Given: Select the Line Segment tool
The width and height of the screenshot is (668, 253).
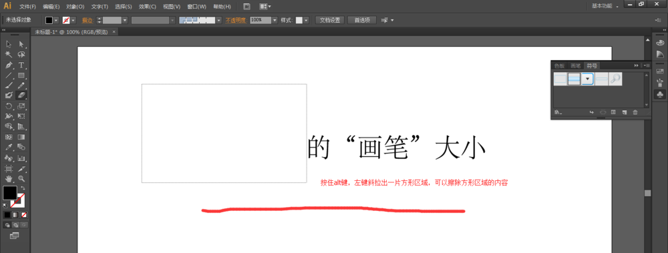Looking at the screenshot, I should 9,75.
